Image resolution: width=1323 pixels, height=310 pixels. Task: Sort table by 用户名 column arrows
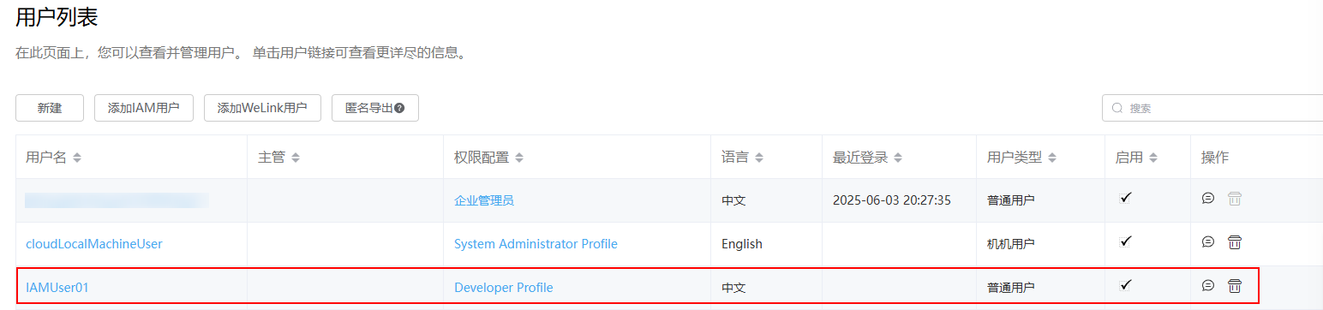point(77,158)
